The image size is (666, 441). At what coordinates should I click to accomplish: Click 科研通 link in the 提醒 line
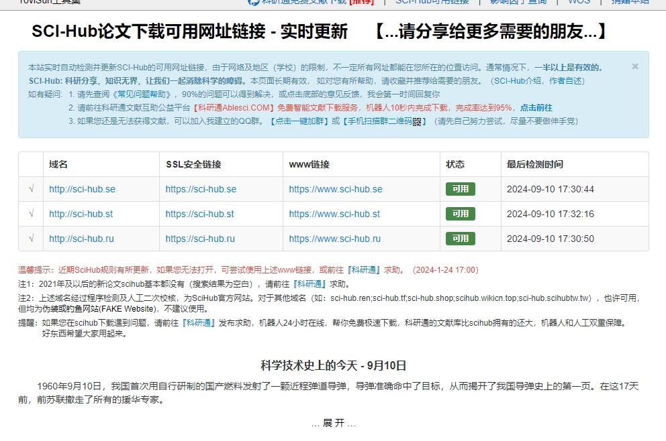199,322
